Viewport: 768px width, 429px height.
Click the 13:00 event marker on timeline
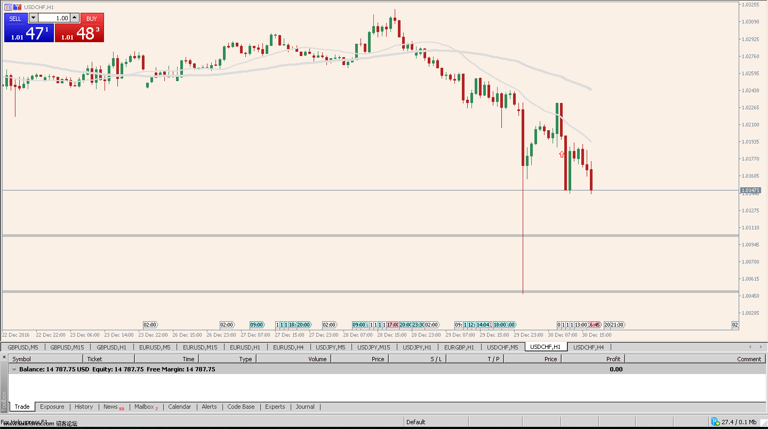coord(581,324)
